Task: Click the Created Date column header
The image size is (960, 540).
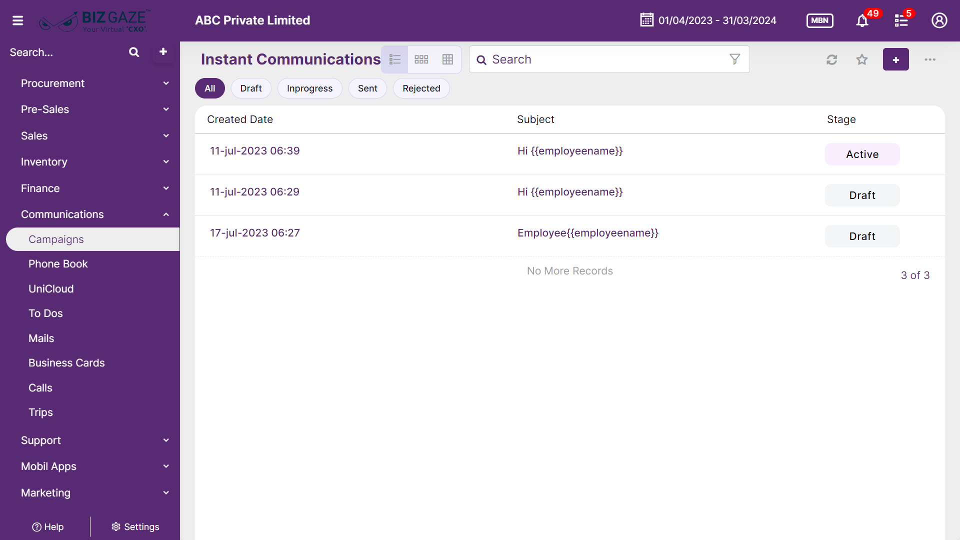Action: coord(240,119)
